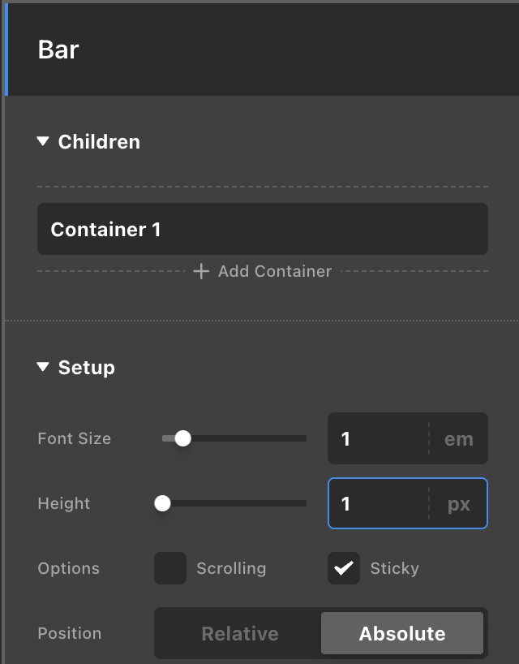This screenshot has width=519, height=664.
Task: Click the Font Size slider handle
Action: [x=183, y=438]
